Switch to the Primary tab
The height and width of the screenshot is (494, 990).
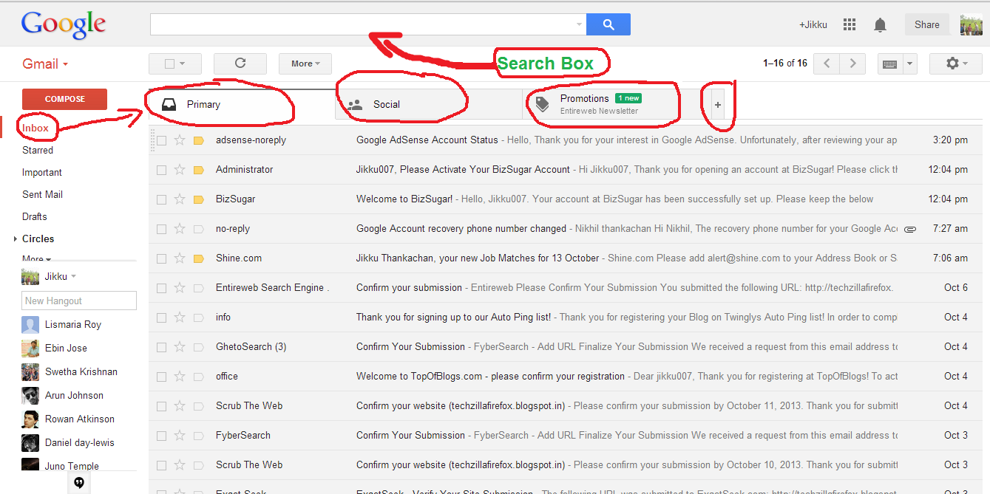pos(241,105)
